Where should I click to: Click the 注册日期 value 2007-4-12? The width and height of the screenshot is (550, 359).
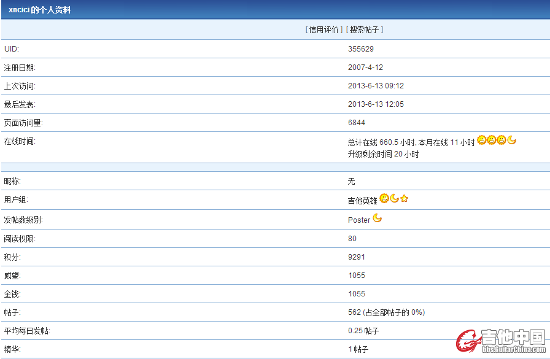point(365,68)
